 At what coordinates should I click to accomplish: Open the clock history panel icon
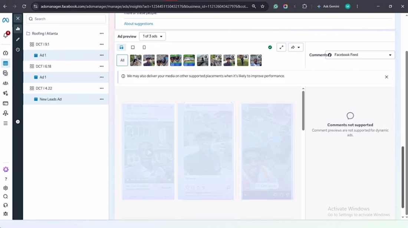click(x=18, y=50)
